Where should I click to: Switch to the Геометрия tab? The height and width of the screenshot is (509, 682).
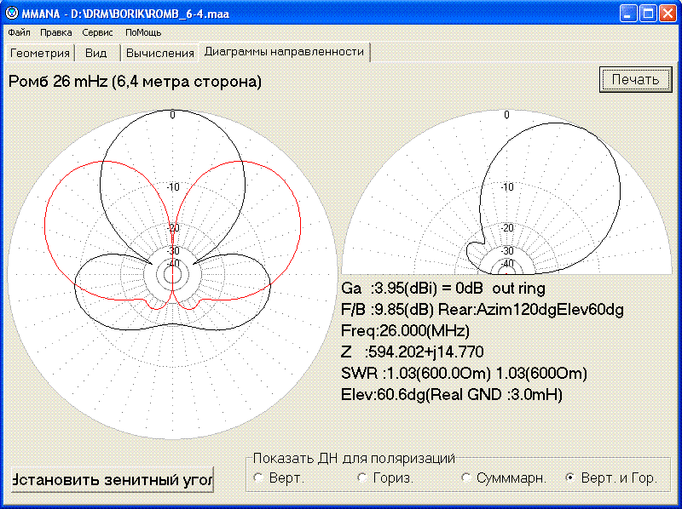coord(39,53)
